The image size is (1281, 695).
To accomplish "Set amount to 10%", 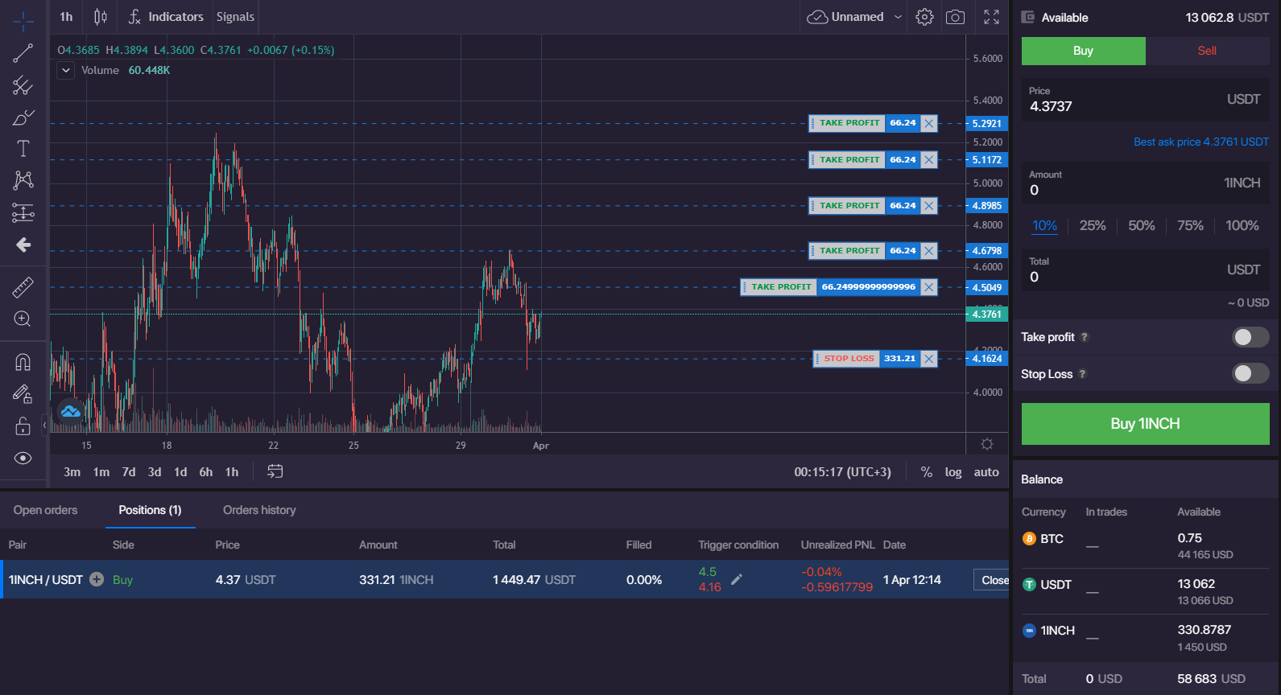I will pyautogui.click(x=1045, y=226).
